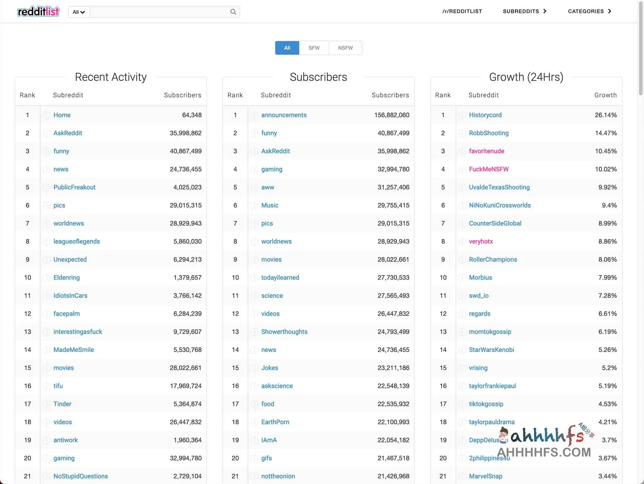Expand the SUBREDDITS menu
The image size is (644, 484).
(524, 11)
